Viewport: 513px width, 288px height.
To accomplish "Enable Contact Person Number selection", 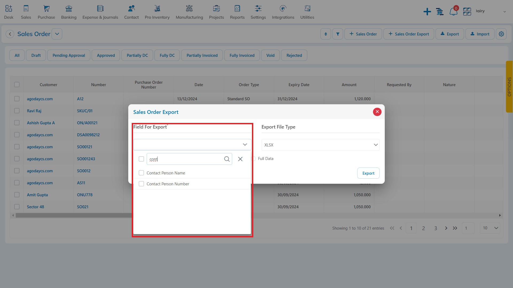I will tap(141, 183).
